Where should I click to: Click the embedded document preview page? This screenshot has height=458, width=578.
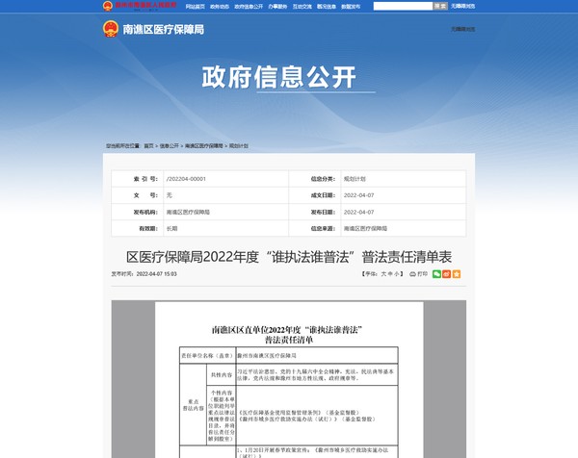pyautogui.click(x=289, y=379)
